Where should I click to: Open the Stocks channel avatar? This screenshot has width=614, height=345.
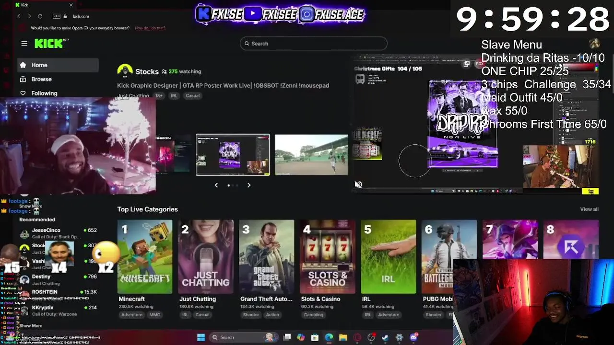coord(125,71)
